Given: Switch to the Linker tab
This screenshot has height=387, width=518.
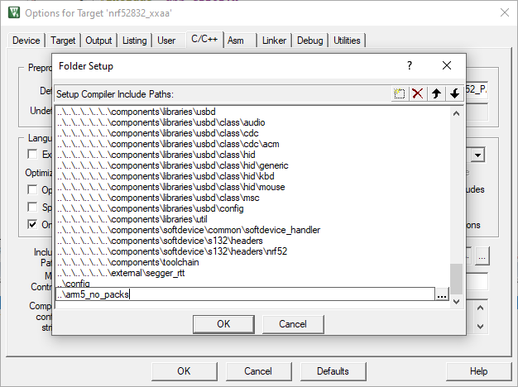Looking at the screenshot, I should (274, 41).
